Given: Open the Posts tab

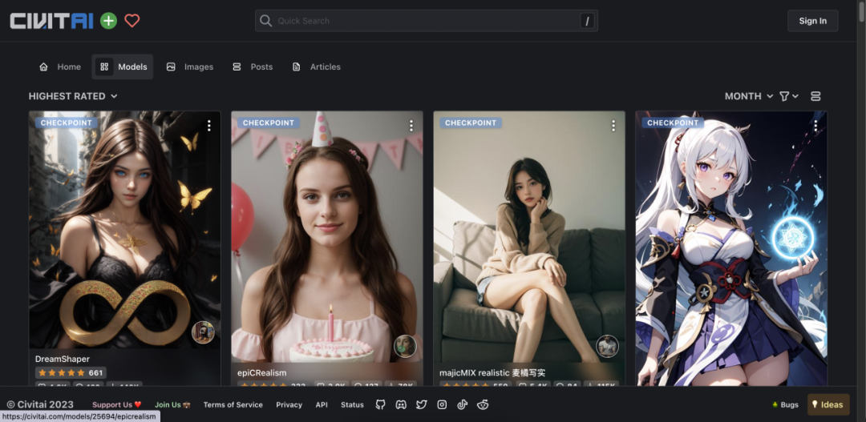Looking at the screenshot, I should [253, 66].
